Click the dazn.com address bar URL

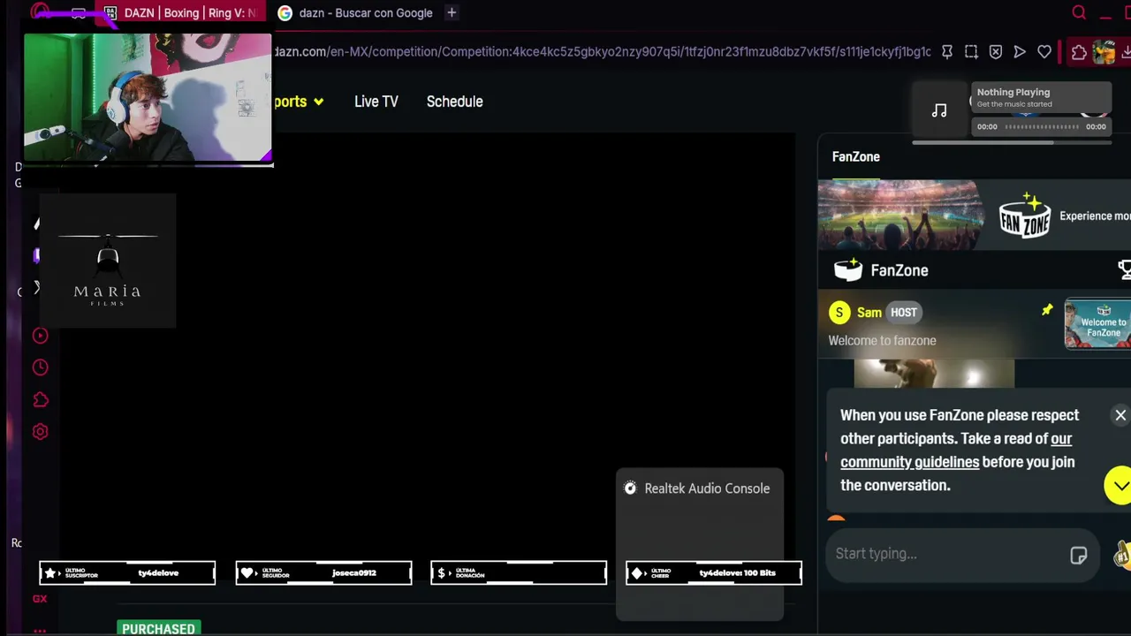pos(603,52)
